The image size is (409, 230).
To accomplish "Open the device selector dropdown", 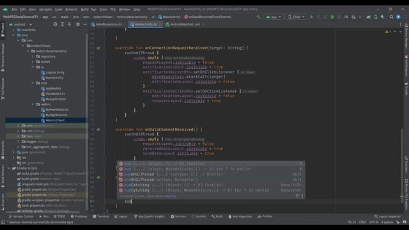I will pyautogui.click(x=297, y=17).
